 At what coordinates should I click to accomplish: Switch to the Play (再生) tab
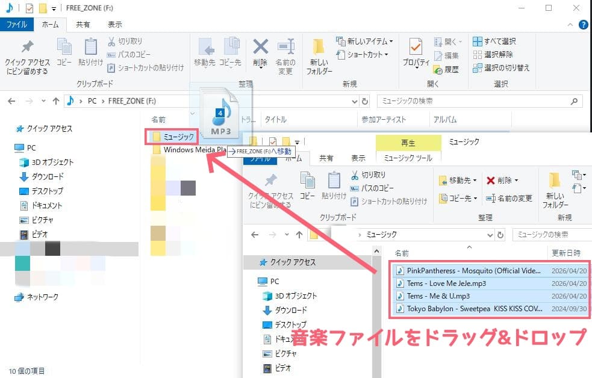[408, 142]
